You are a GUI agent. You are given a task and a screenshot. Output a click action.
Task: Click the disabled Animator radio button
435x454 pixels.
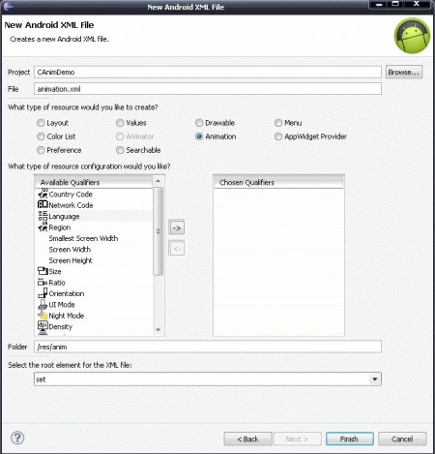(120, 136)
